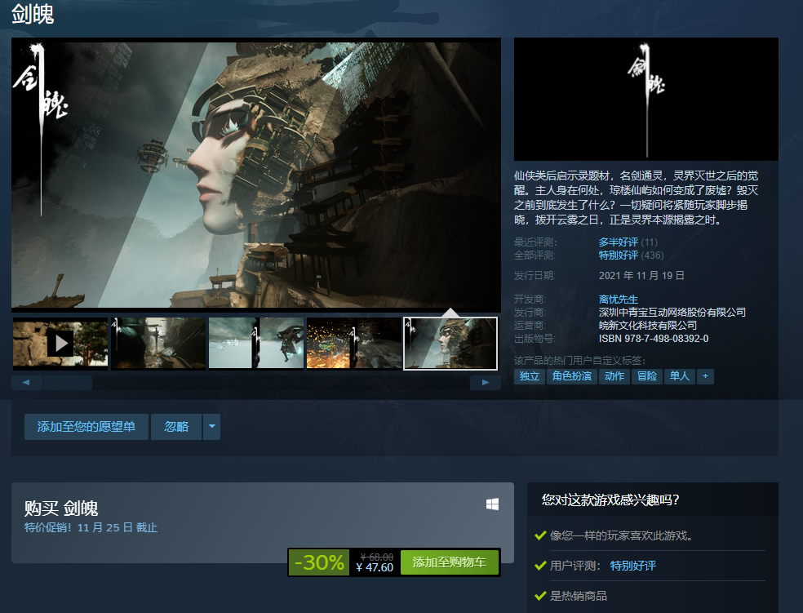
Task: Select the second screenshot thumbnail with waterfall
Action: tap(158, 343)
